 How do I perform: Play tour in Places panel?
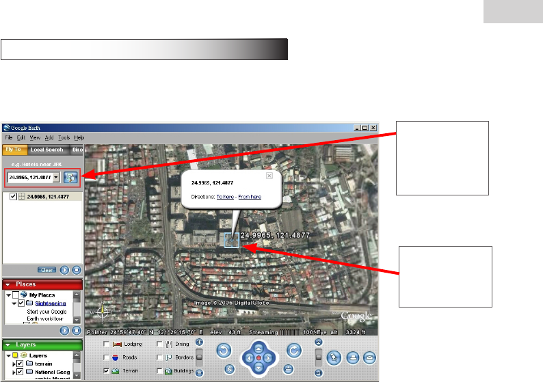(x=64, y=331)
